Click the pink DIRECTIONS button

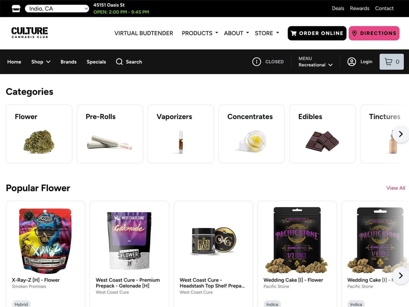[374, 33]
